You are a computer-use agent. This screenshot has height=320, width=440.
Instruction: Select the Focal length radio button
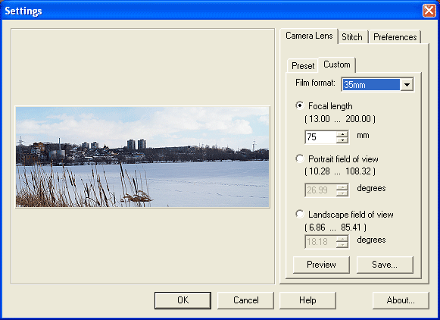tap(300, 105)
